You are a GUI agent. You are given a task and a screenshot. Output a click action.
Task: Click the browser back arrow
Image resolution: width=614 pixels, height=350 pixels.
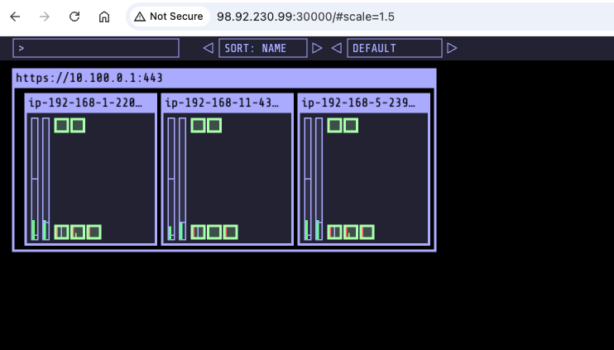15,17
